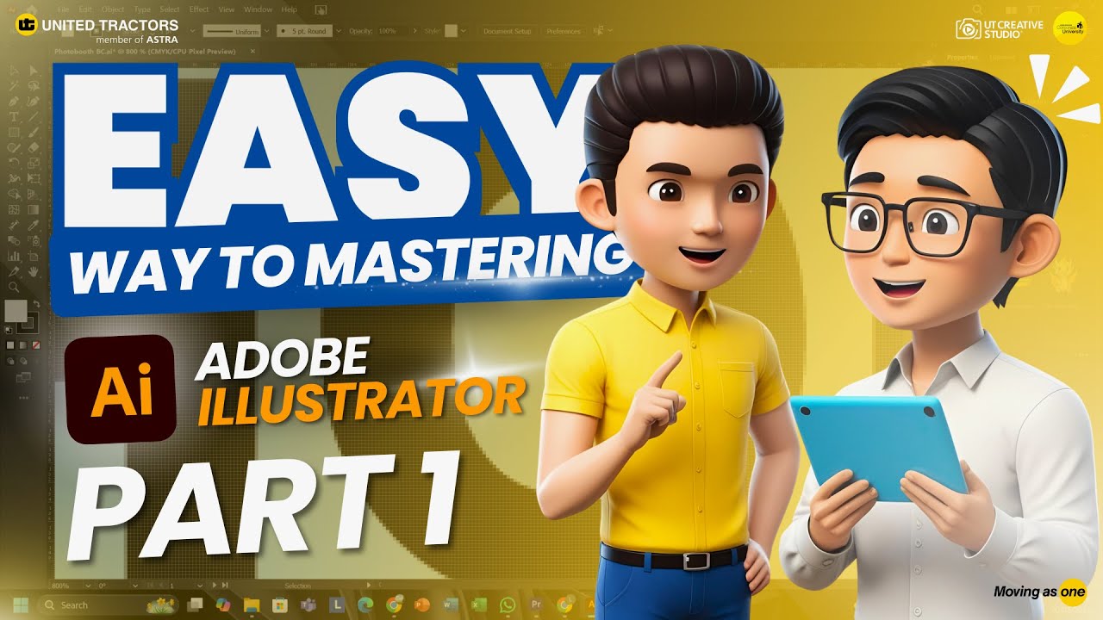Select the Mesh tool
Image resolution: width=1103 pixels, height=620 pixels.
tap(14, 209)
